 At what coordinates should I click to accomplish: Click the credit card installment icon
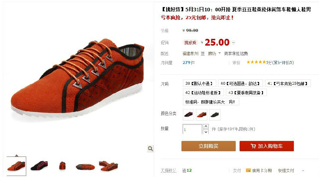click(248, 171)
